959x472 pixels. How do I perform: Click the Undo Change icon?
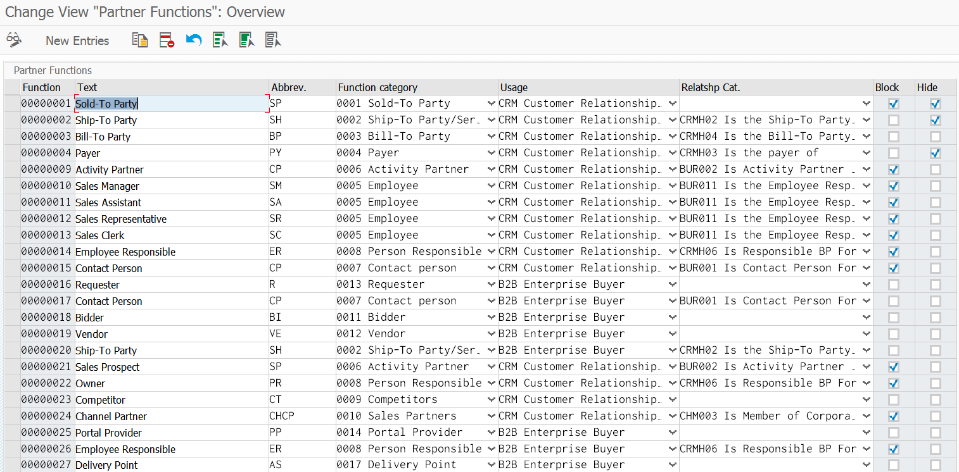(193, 40)
